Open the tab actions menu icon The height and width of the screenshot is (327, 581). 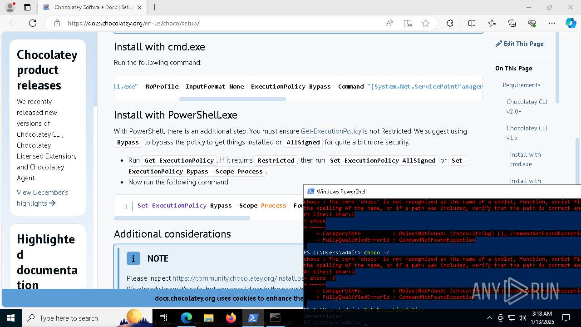[x=27, y=7]
